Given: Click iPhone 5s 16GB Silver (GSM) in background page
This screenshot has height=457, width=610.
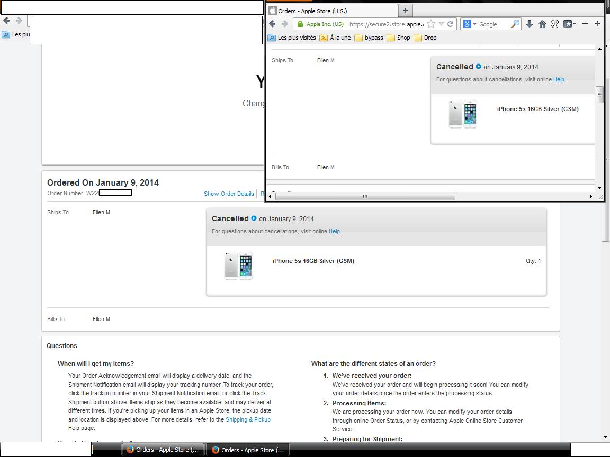Looking at the screenshot, I should tap(313, 261).
